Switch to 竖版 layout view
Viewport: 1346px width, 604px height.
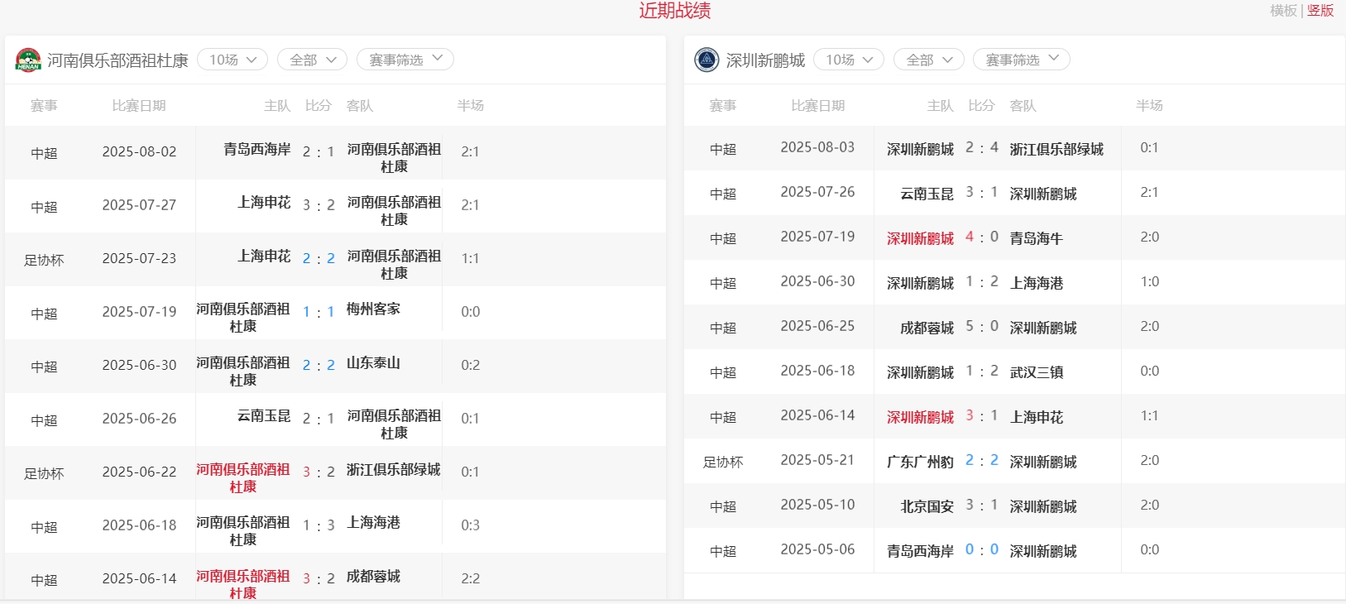[1320, 11]
